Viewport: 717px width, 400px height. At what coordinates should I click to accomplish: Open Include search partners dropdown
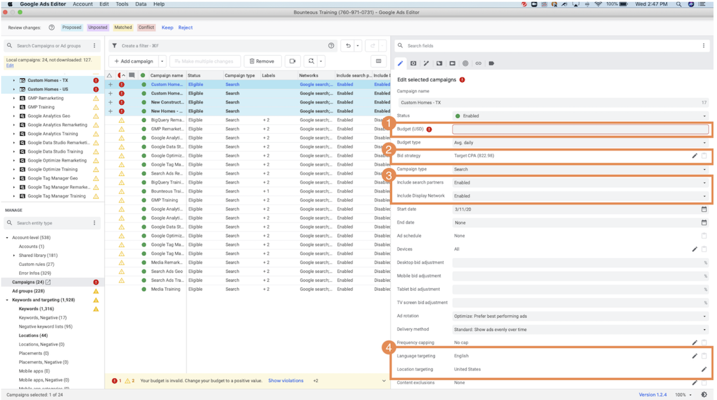(580, 182)
